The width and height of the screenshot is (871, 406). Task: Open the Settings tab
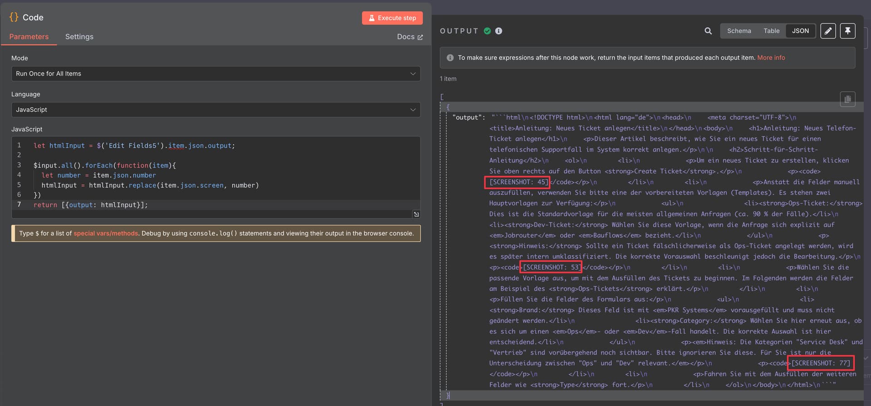(x=79, y=37)
